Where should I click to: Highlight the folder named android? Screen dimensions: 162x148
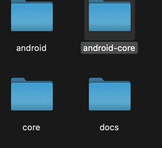32,16
